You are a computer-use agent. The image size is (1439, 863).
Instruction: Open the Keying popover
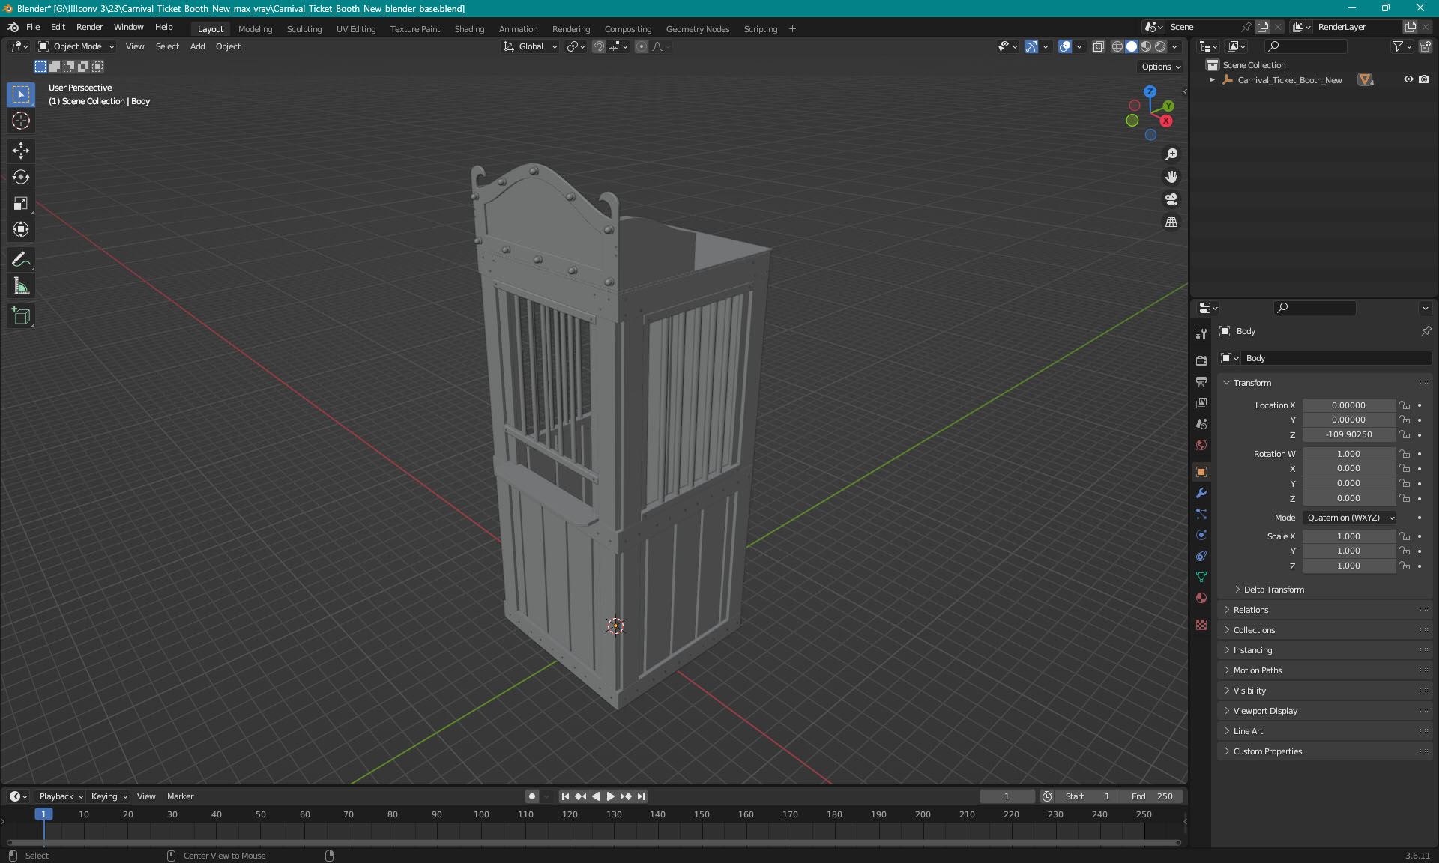pos(109,796)
